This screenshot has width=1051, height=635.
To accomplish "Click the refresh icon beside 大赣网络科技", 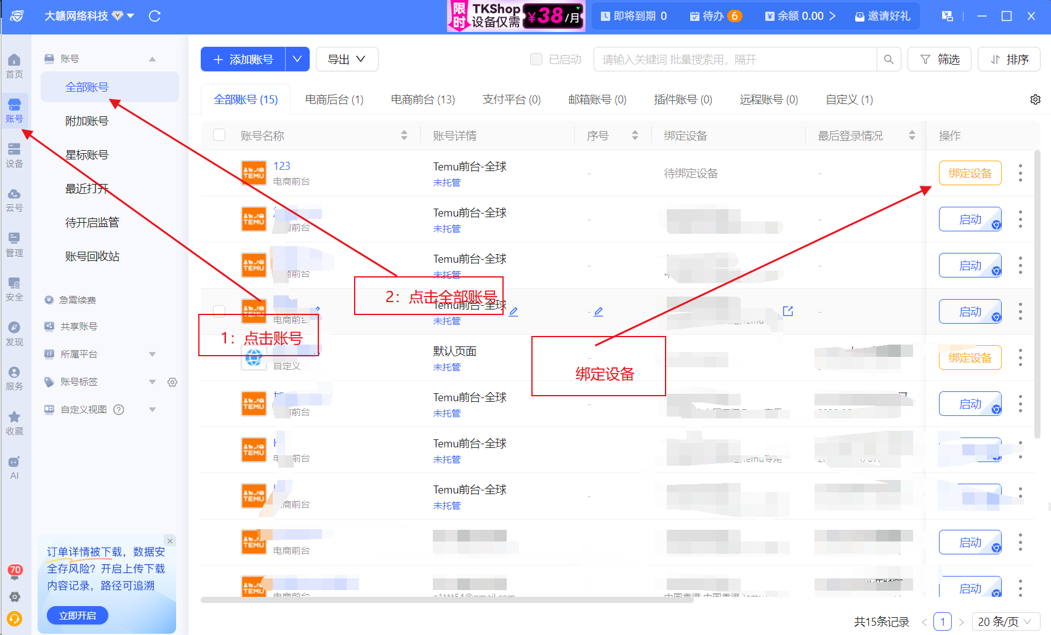I will [155, 16].
